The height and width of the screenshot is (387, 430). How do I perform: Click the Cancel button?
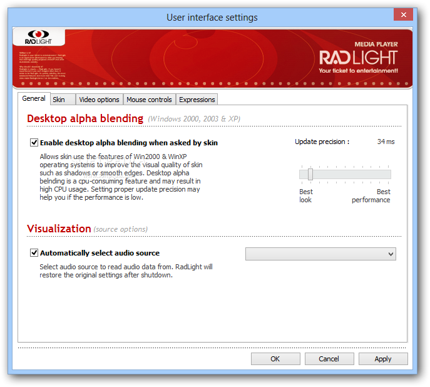point(329,359)
